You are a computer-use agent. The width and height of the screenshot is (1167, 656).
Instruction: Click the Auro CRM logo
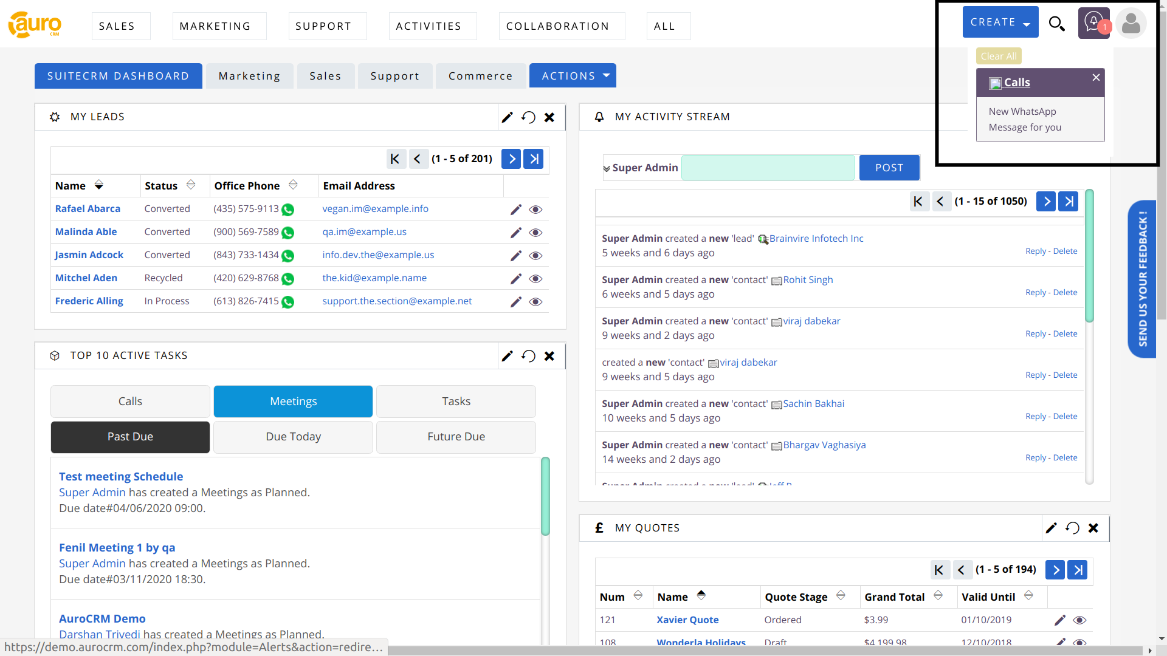click(x=35, y=25)
